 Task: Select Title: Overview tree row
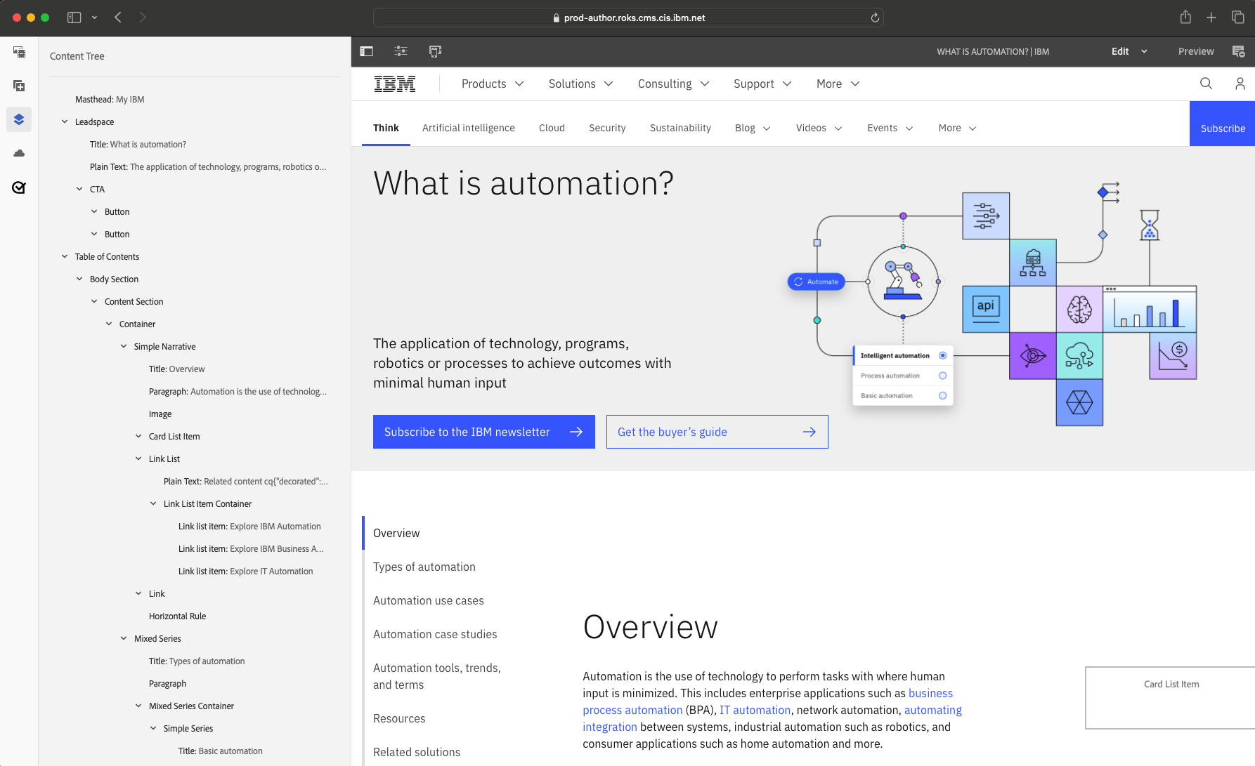(x=176, y=369)
